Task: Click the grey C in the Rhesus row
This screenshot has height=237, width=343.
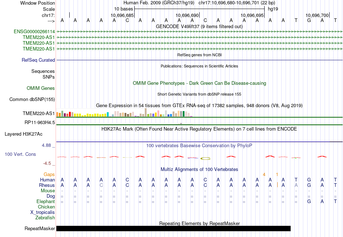Action: coord(101,185)
